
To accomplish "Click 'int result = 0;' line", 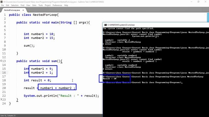I will (x=37, y=80).
